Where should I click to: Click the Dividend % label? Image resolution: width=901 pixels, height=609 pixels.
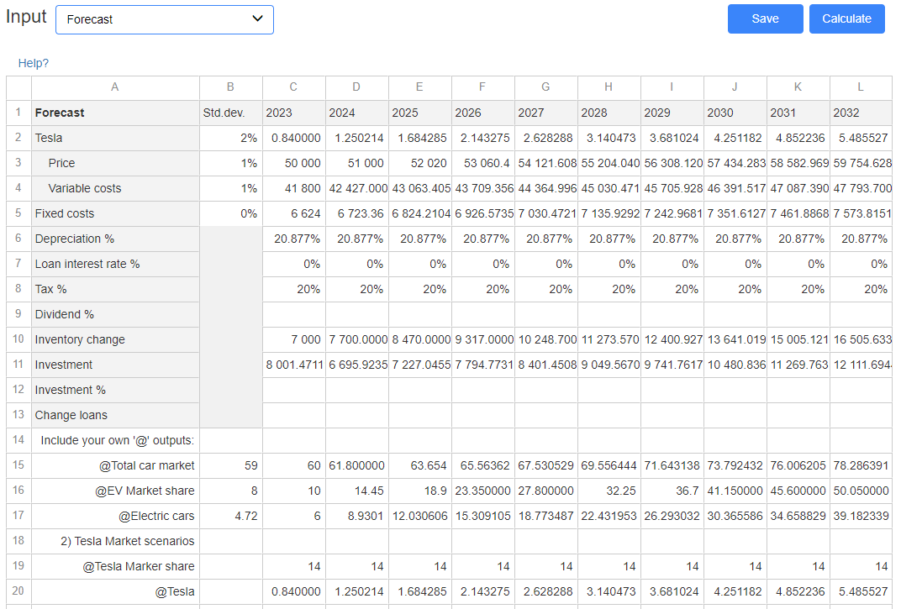(115, 314)
